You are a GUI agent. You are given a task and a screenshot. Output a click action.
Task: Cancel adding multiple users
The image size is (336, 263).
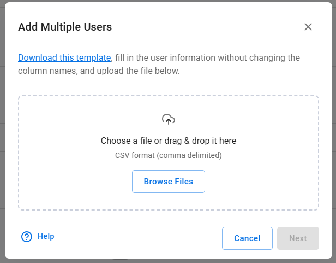click(x=247, y=238)
